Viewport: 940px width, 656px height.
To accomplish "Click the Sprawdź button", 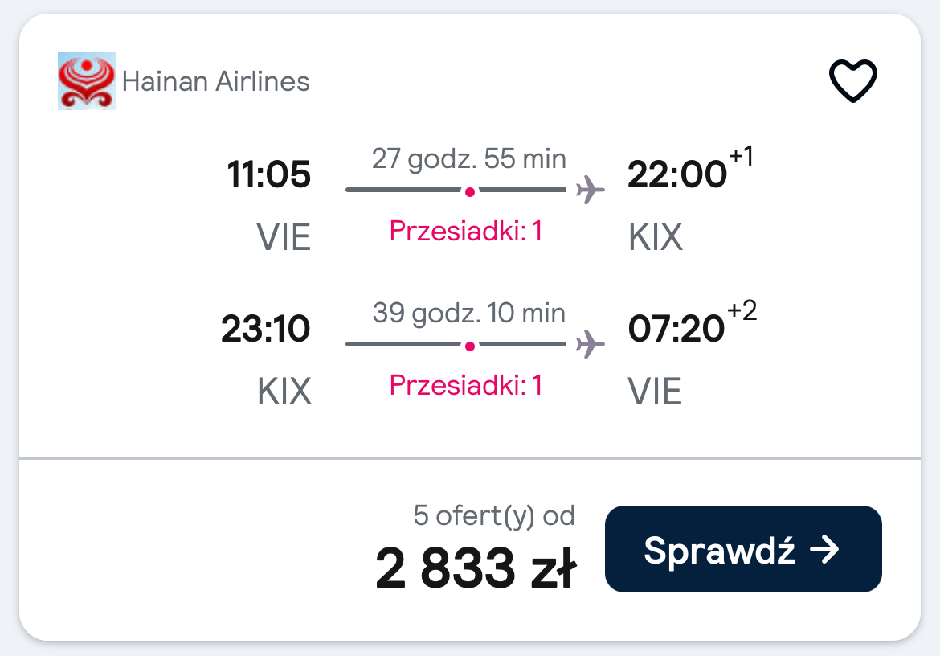I will click(743, 549).
